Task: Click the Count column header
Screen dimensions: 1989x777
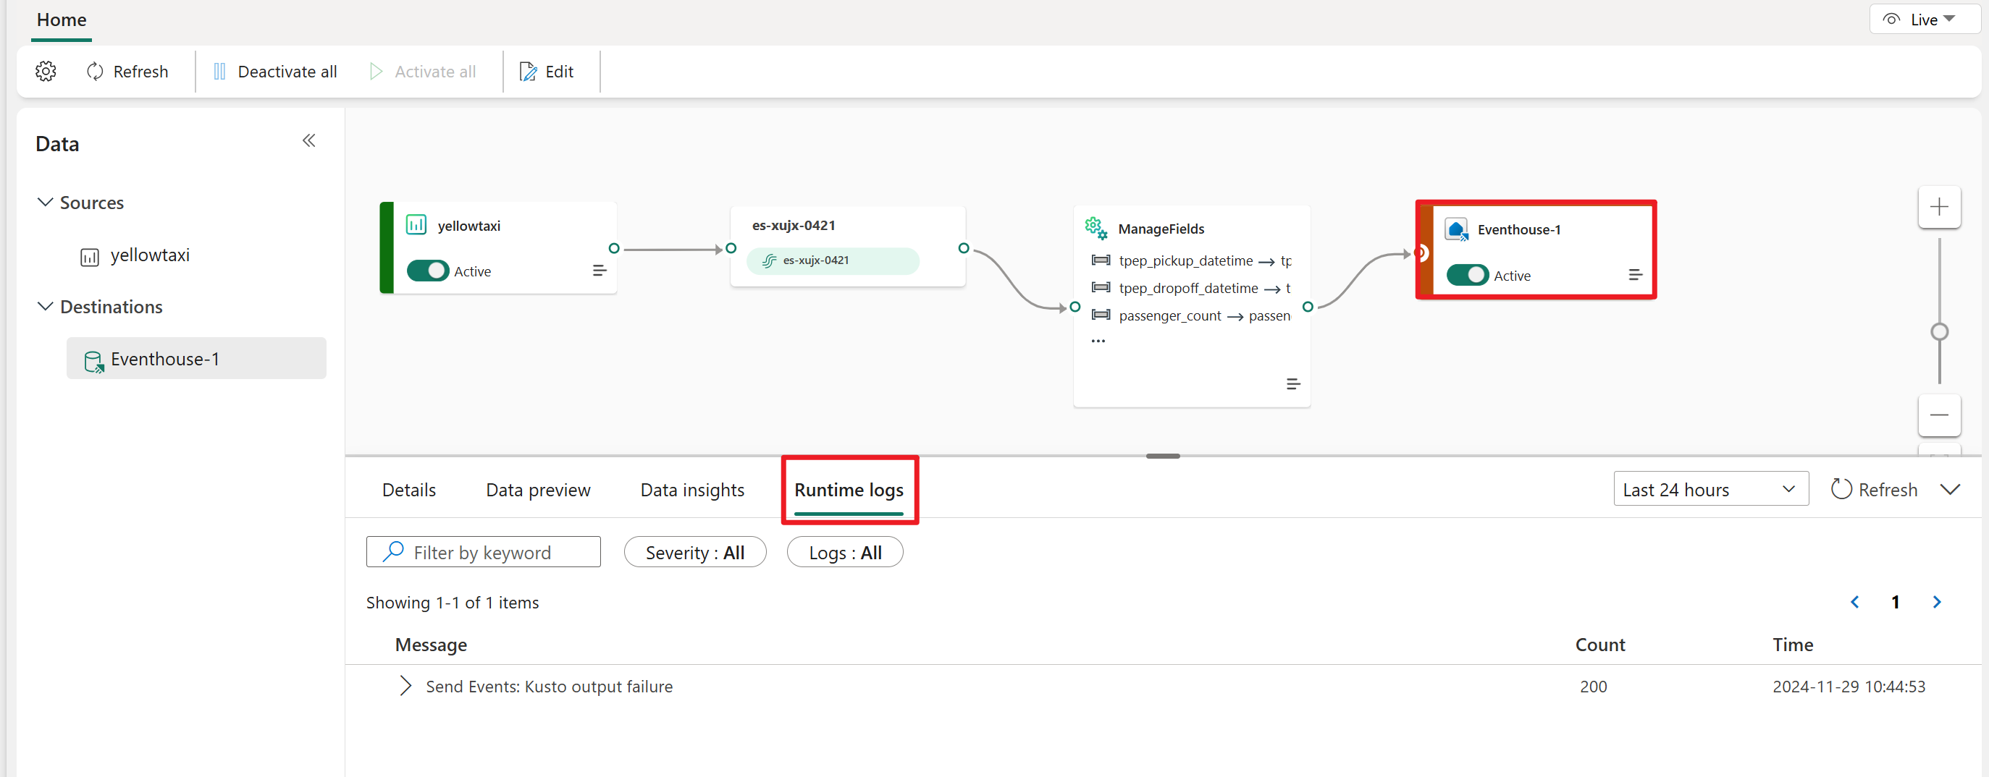Action: tap(1600, 645)
